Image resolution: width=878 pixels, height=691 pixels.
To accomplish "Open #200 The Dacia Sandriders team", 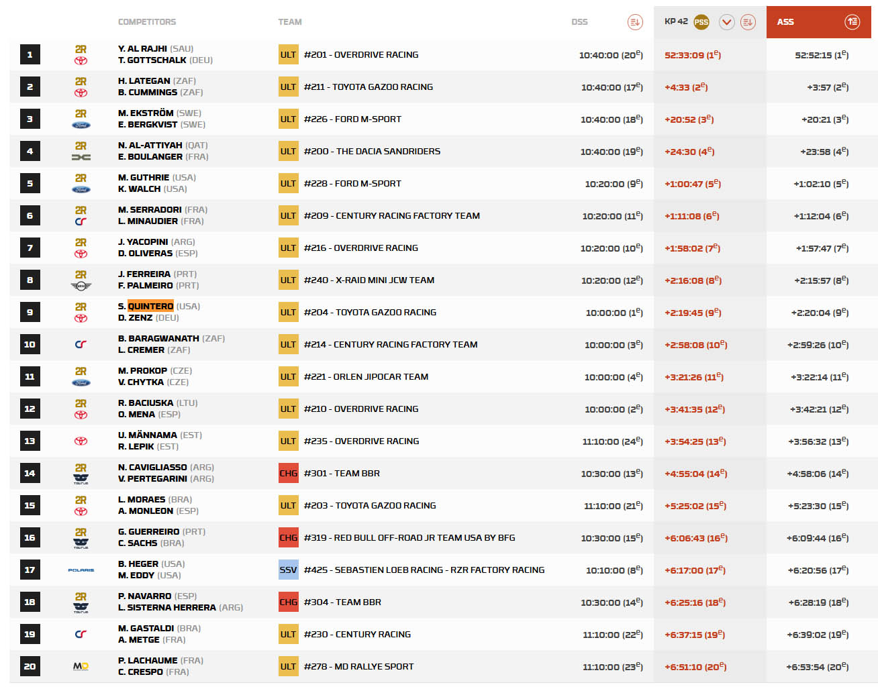I will click(372, 152).
